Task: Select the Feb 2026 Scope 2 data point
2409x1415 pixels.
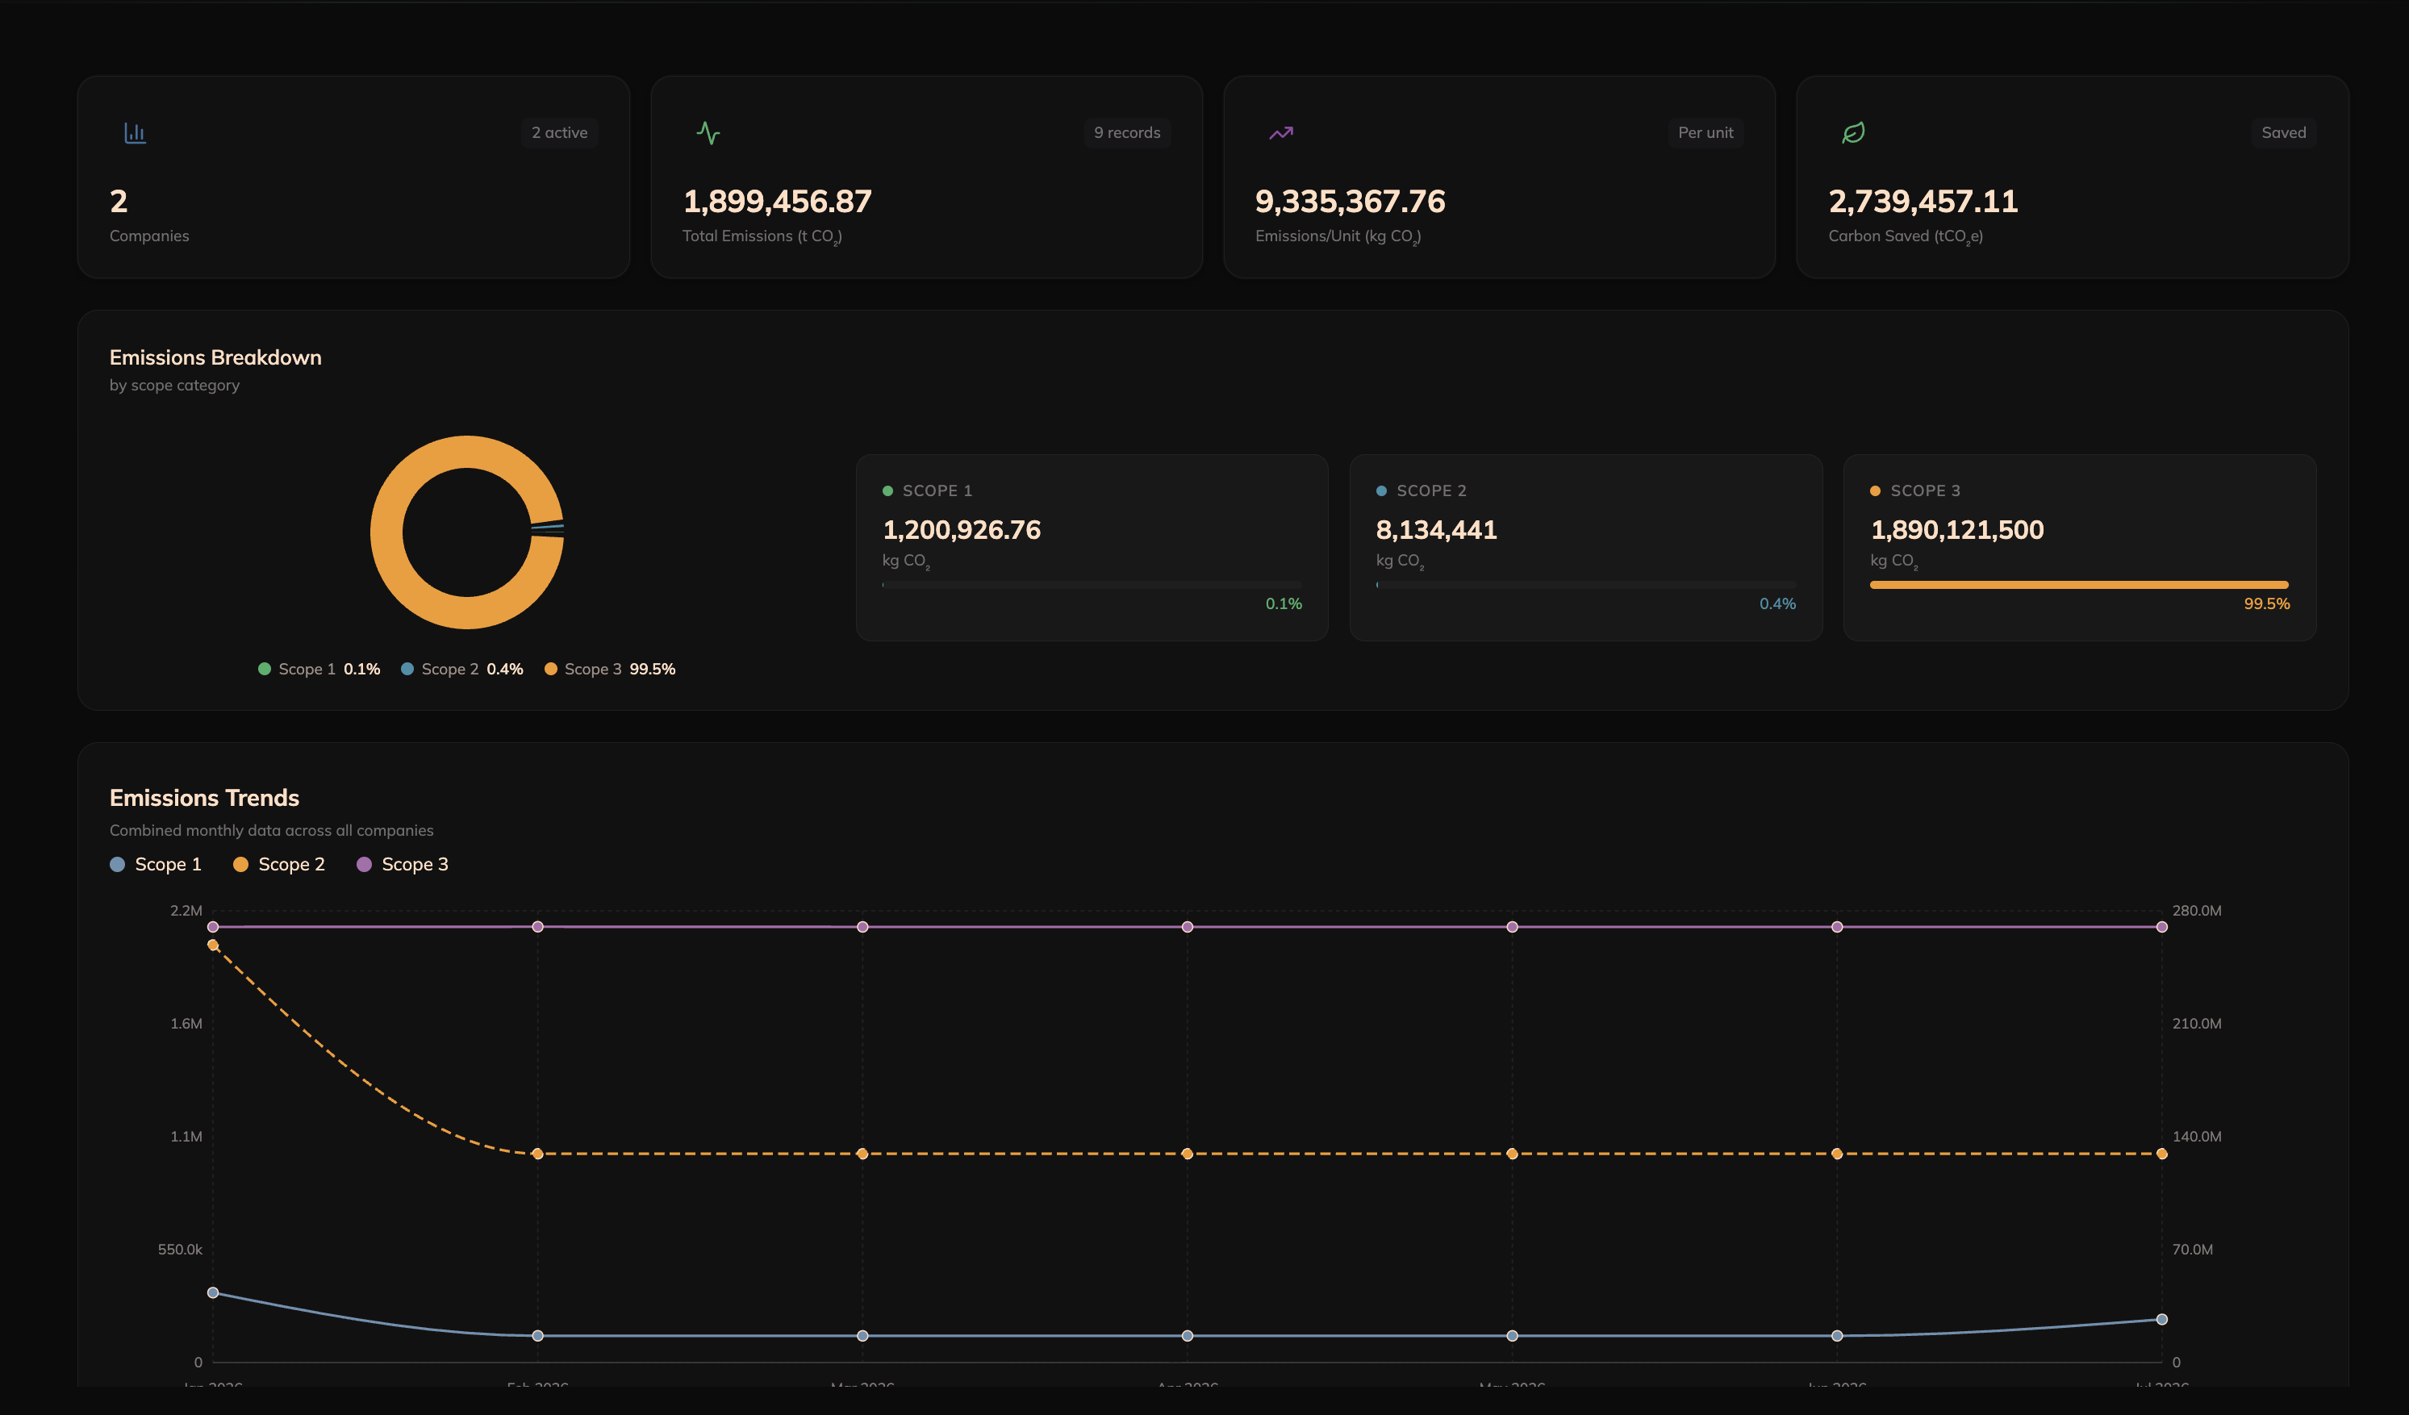Action: click(536, 1154)
